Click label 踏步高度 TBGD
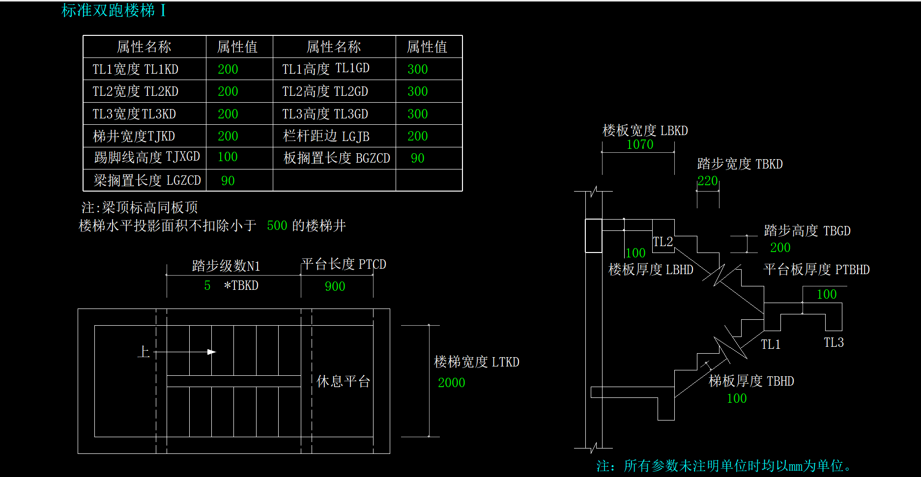 [x=807, y=231]
